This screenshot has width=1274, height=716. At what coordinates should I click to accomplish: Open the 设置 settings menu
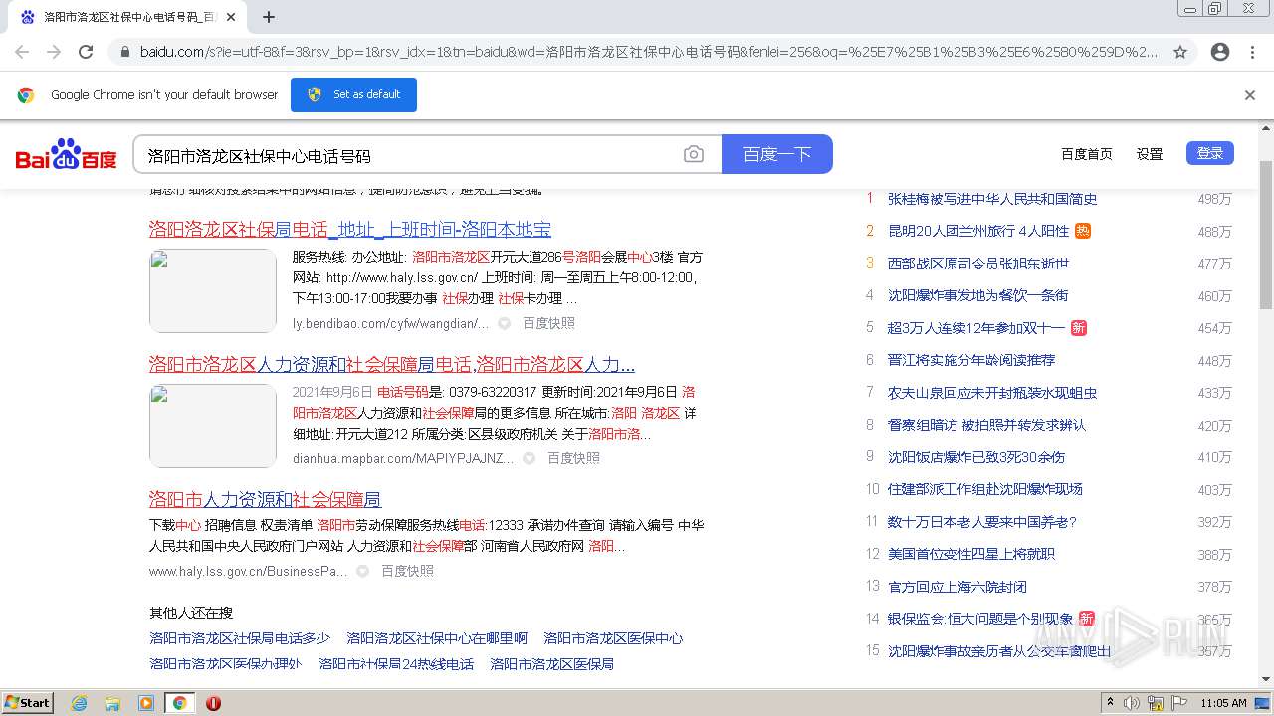tap(1150, 154)
